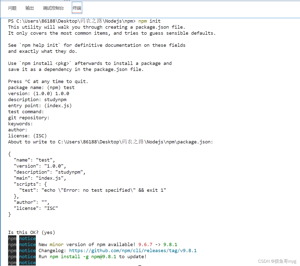300x266 pixels.
Task: Click the 9.8.1 new version number
Action: click(x=170, y=244)
